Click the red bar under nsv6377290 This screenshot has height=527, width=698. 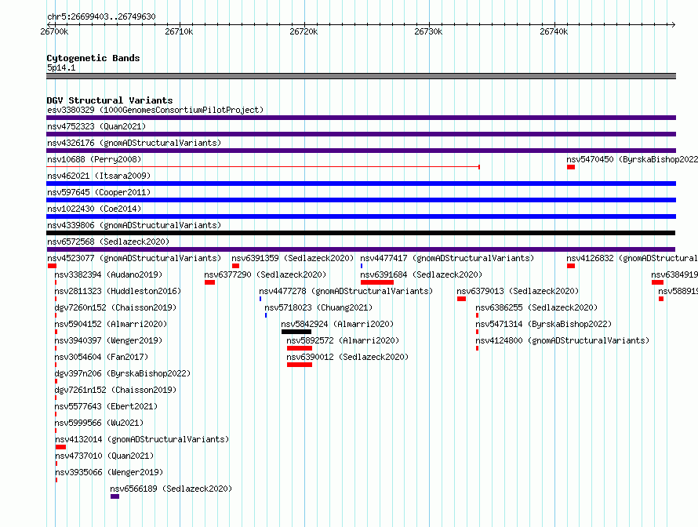209,282
